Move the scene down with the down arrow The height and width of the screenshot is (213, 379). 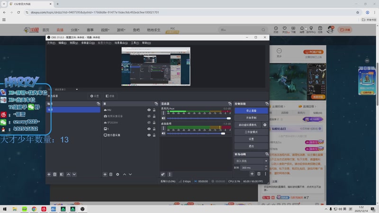coord(74,174)
